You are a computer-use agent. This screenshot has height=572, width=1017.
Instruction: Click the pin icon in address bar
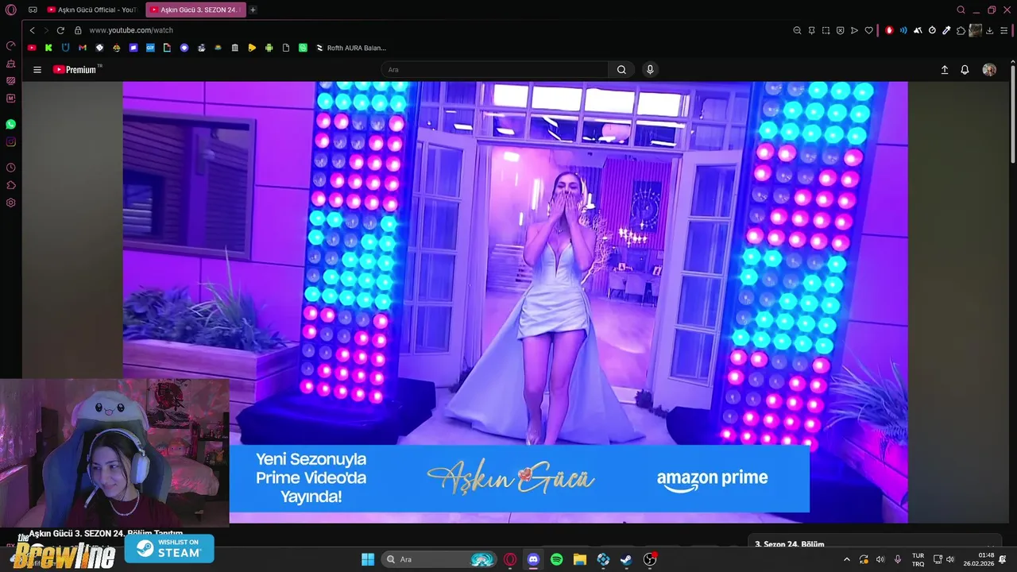coord(811,30)
